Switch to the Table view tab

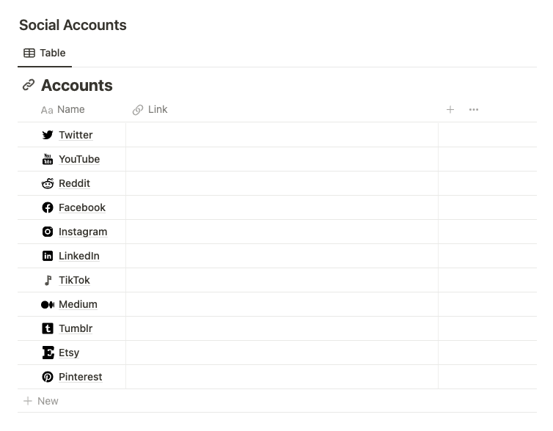tap(45, 53)
